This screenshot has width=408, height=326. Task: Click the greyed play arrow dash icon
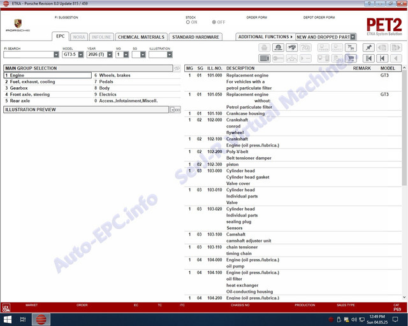(305, 58)
